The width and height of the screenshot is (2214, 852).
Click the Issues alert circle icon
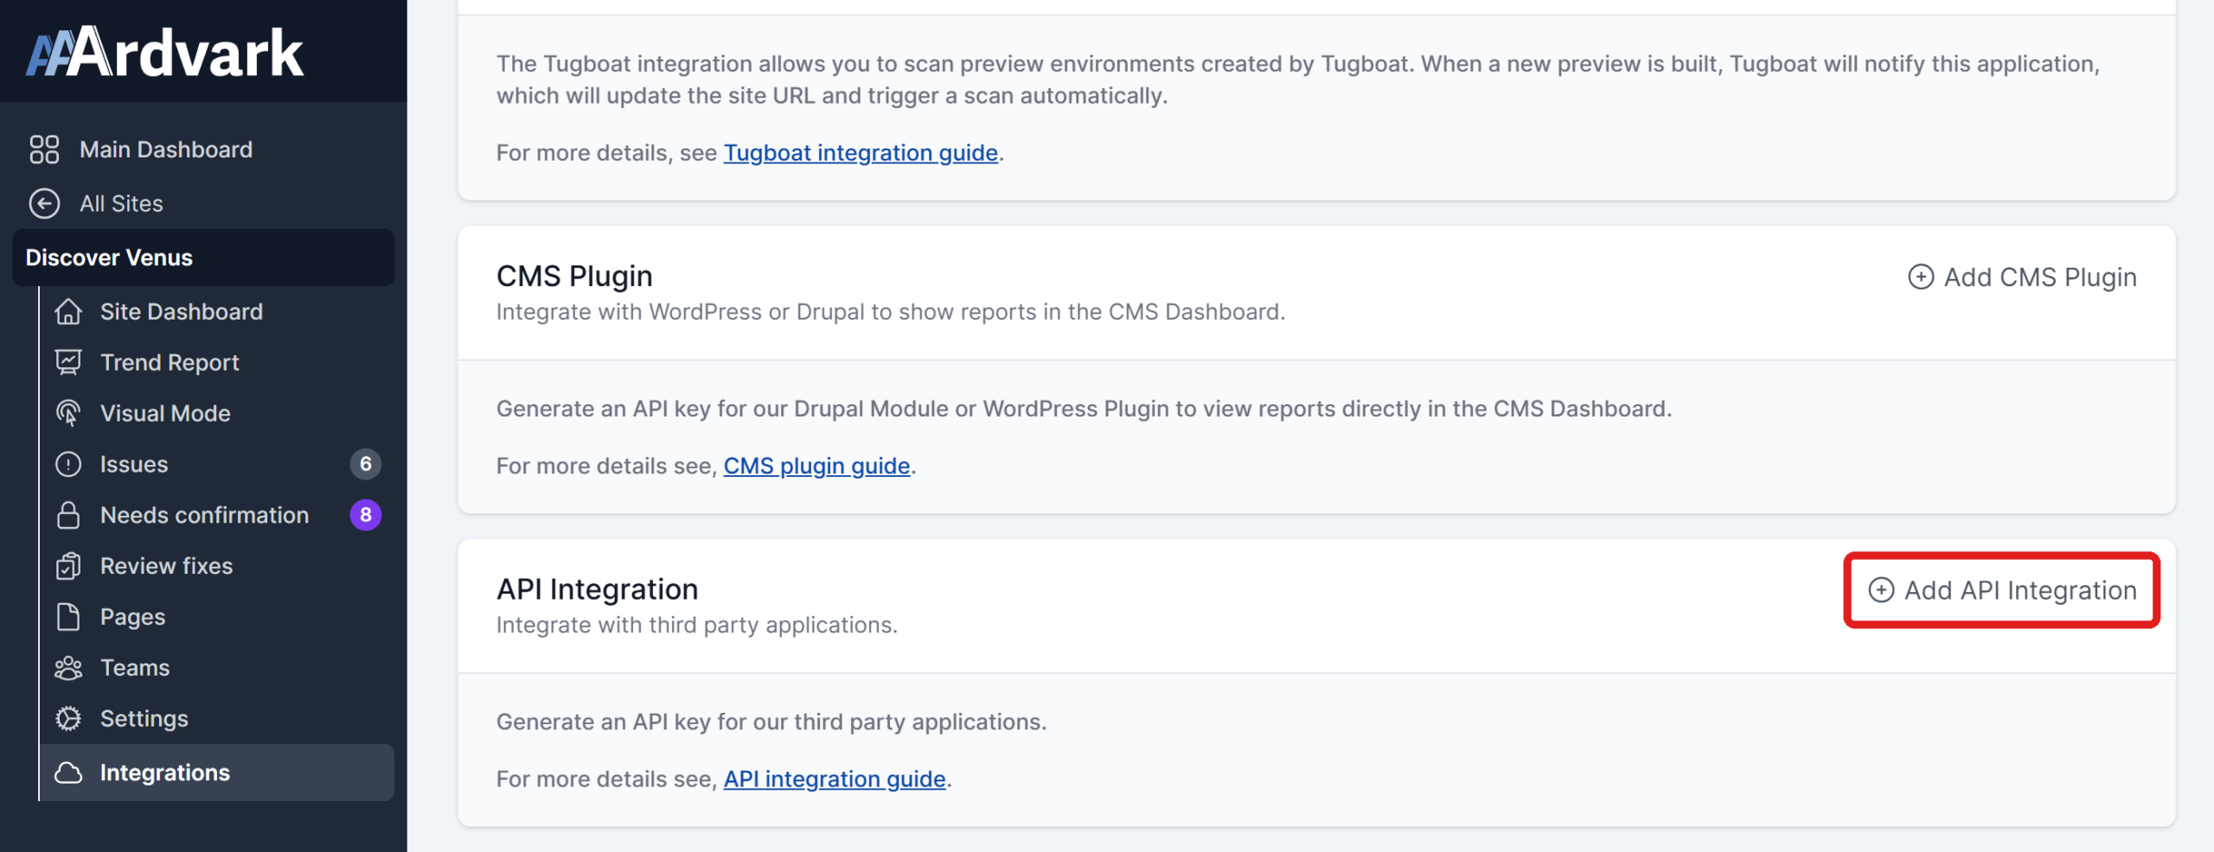[68, 465]
